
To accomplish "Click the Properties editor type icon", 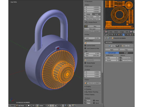I will (106, 35).
